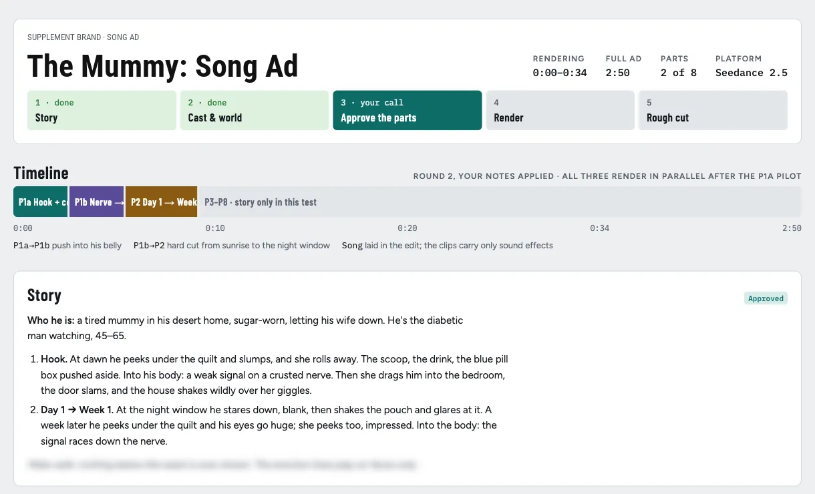
Task: Switch to the step 4 Render tab
Action: coord(560,110)
